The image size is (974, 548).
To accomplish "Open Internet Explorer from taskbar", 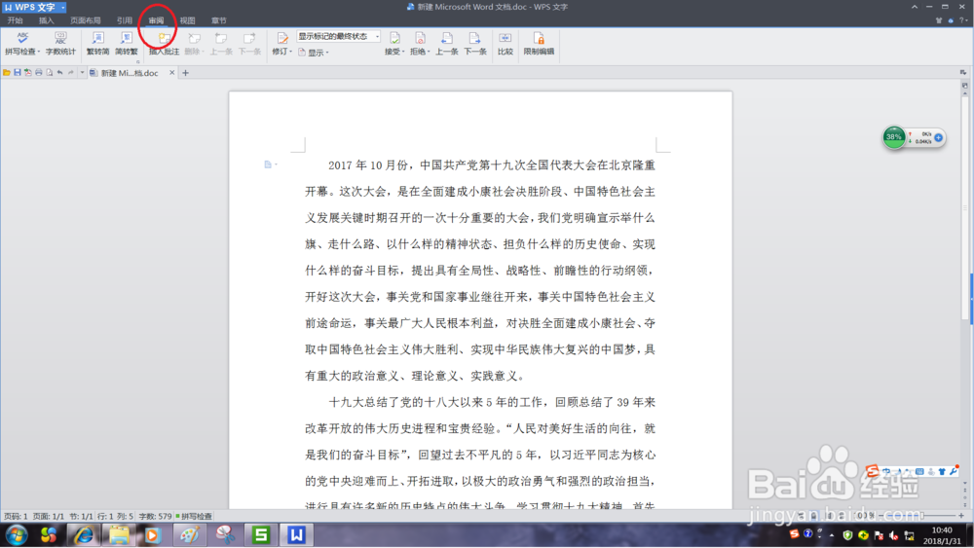I will point(84,534).
